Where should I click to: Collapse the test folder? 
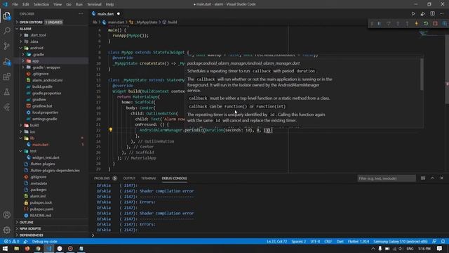click(x=33, y=151)
